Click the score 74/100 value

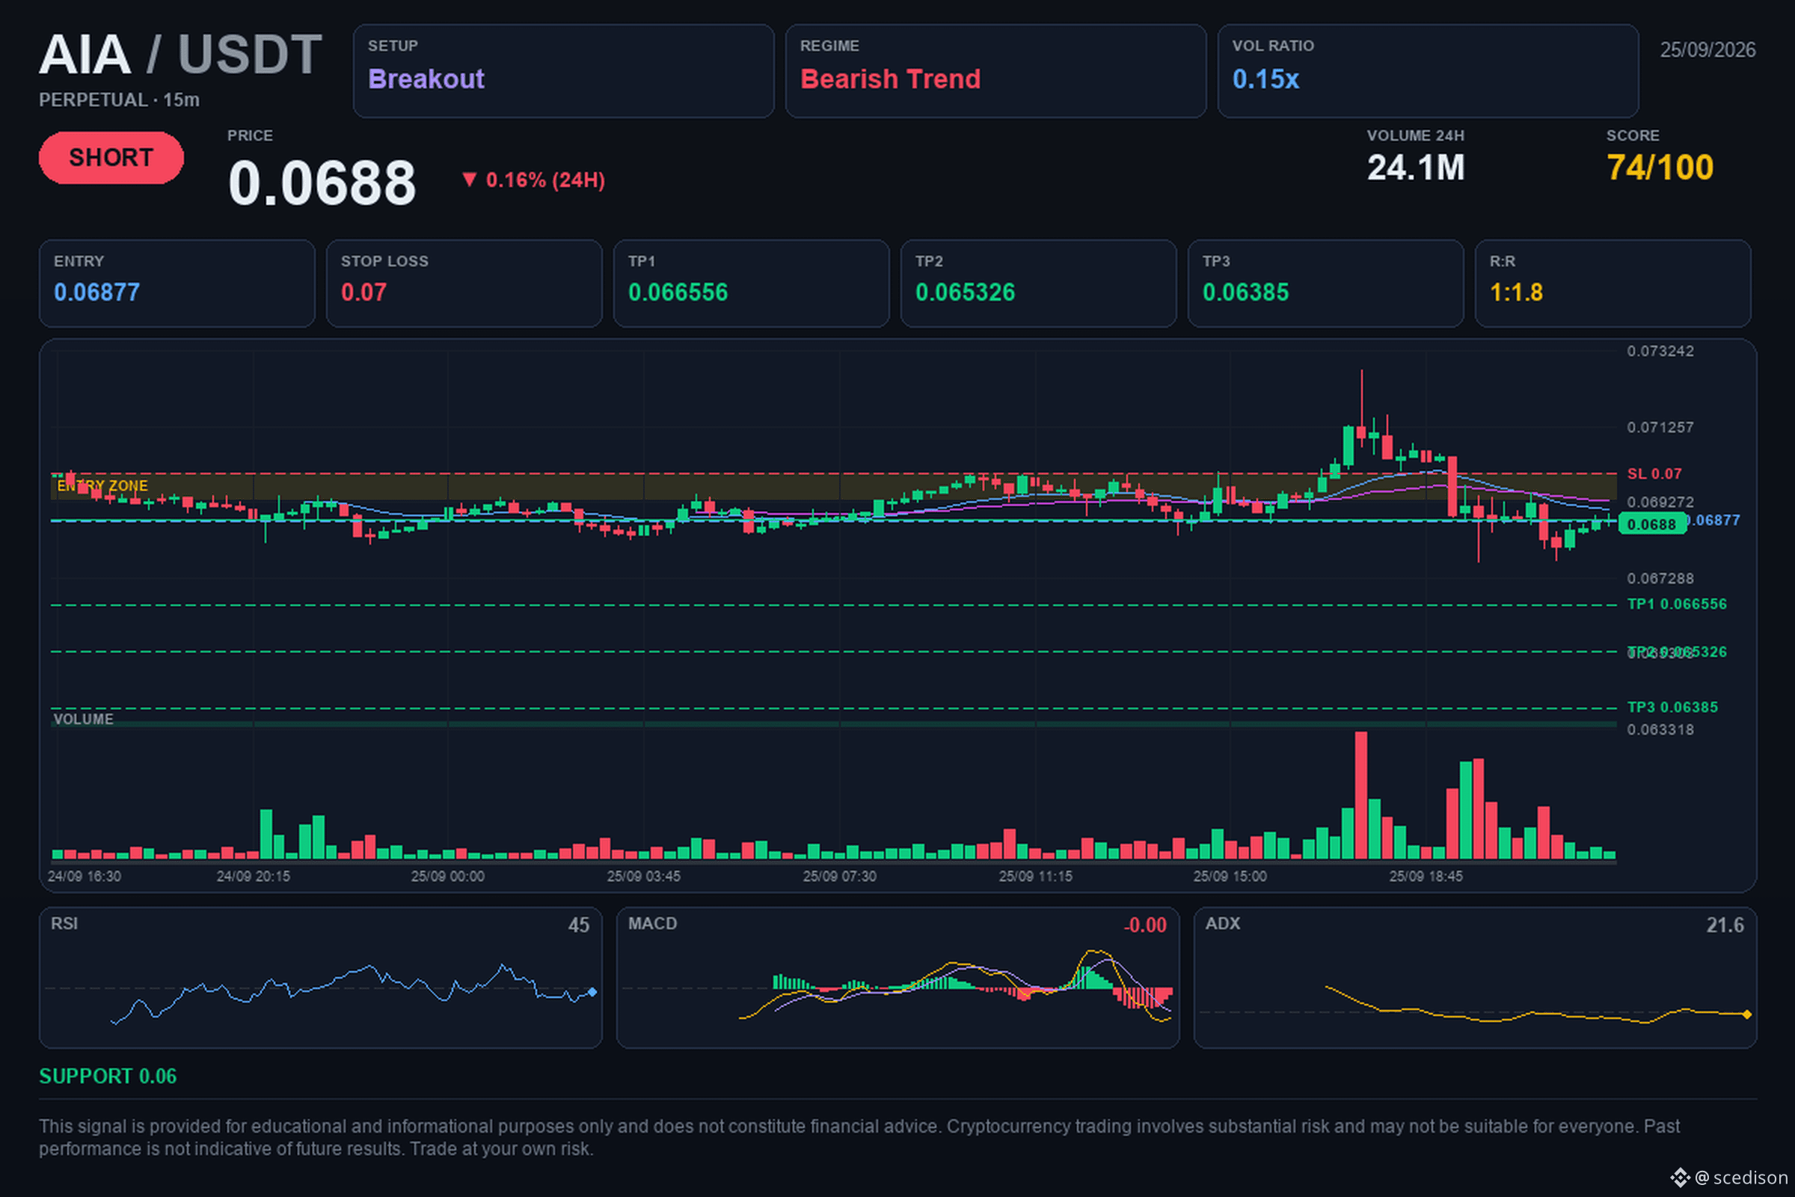pos(1660,168)
